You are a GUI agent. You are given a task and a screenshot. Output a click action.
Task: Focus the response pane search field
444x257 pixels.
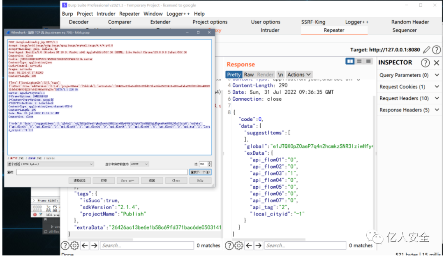tap(305, 245)
